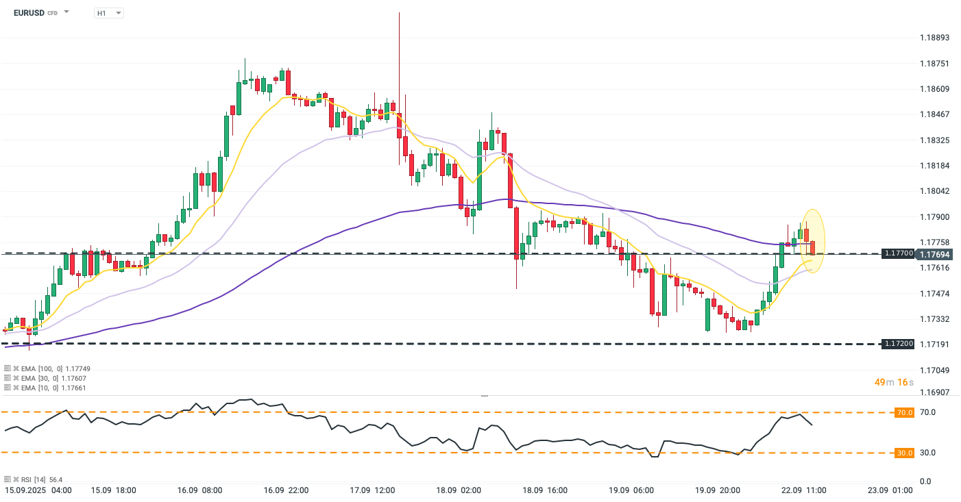Remove RSI 14 indicator with its X icon
Viewport: 961px width, 502px height.
[x=15, y=480]
